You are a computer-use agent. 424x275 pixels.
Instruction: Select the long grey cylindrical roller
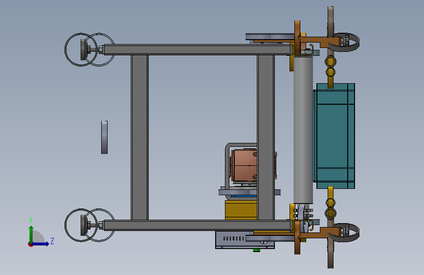tap(303, 129)
